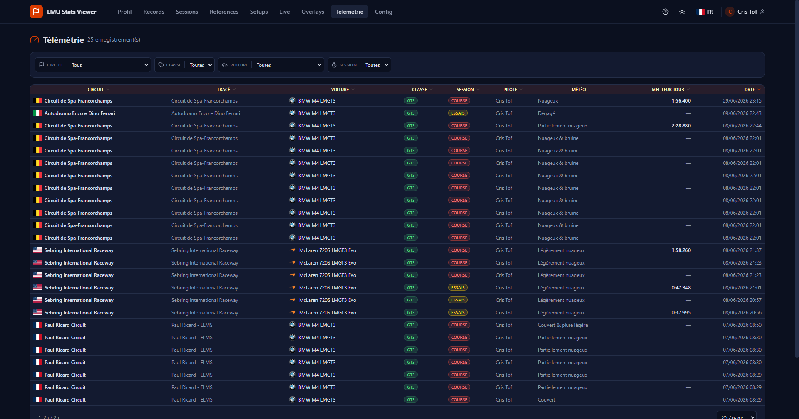
Task: Go to the Overlays tab
Action: coord(313,12)
